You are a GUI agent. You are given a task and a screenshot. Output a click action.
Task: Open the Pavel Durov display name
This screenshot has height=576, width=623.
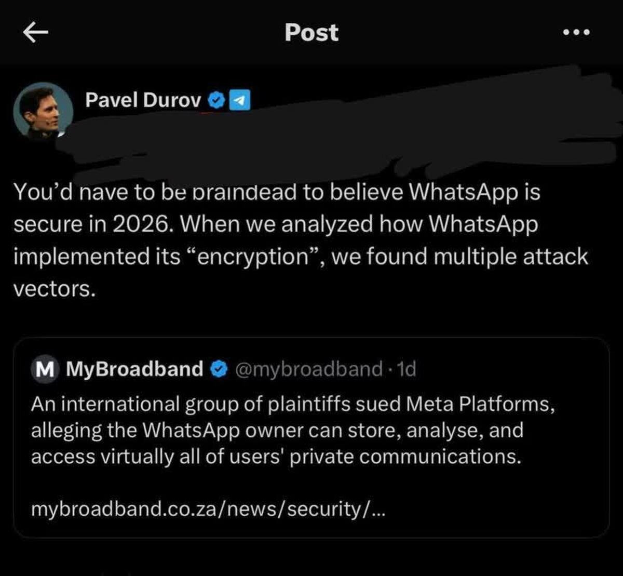pyautogui.click(x=143, y=100)
